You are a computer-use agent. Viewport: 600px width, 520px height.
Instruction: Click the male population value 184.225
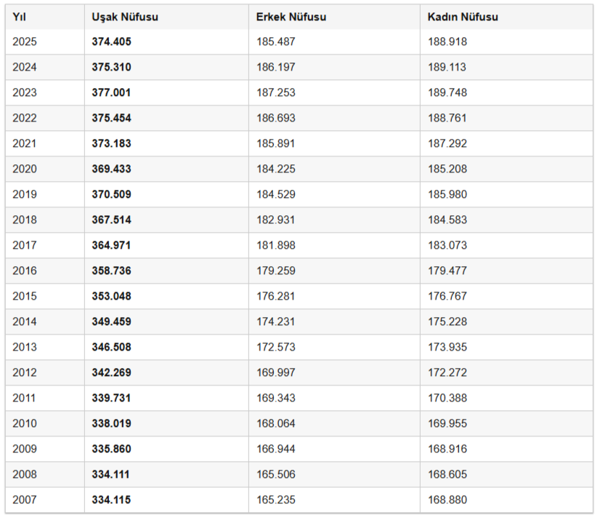pos(276,169)
